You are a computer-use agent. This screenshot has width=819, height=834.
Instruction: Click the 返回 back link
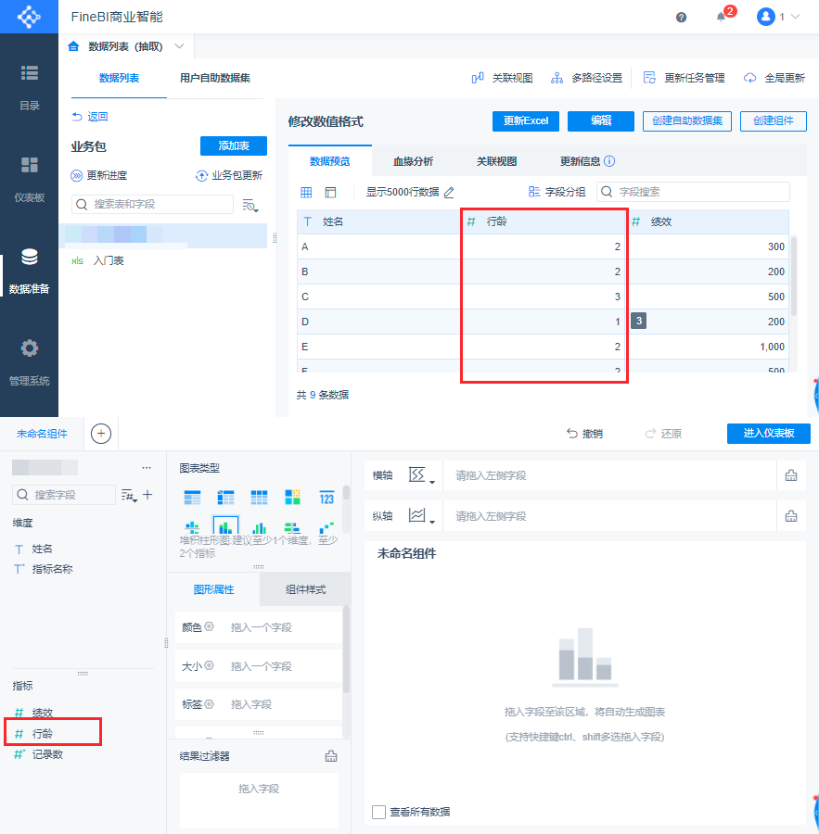[90, 117]
